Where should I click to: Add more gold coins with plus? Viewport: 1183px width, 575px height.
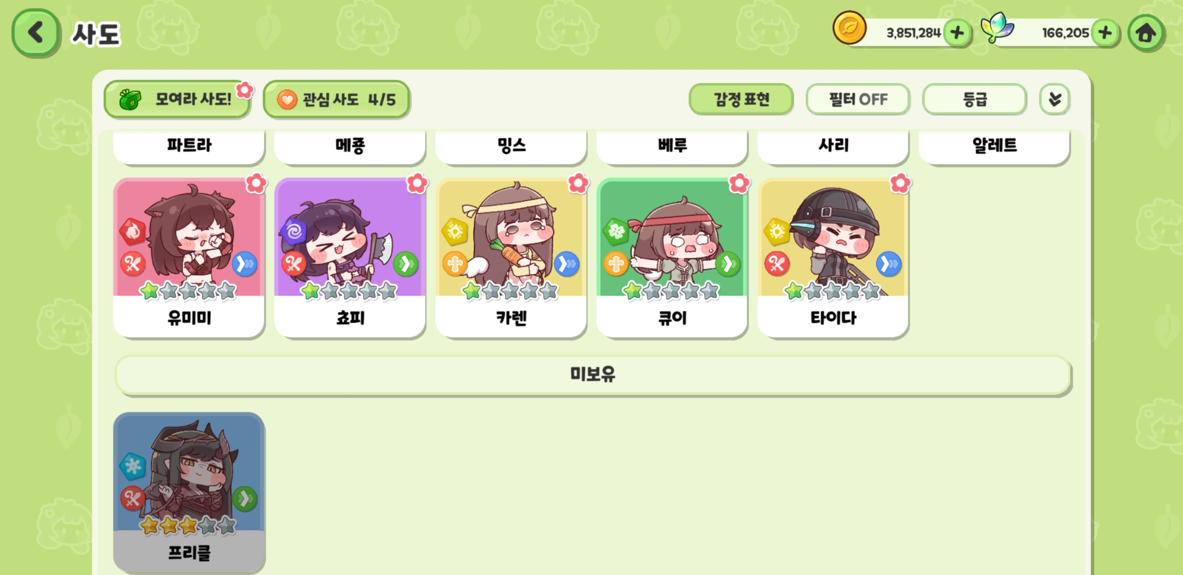957,33
